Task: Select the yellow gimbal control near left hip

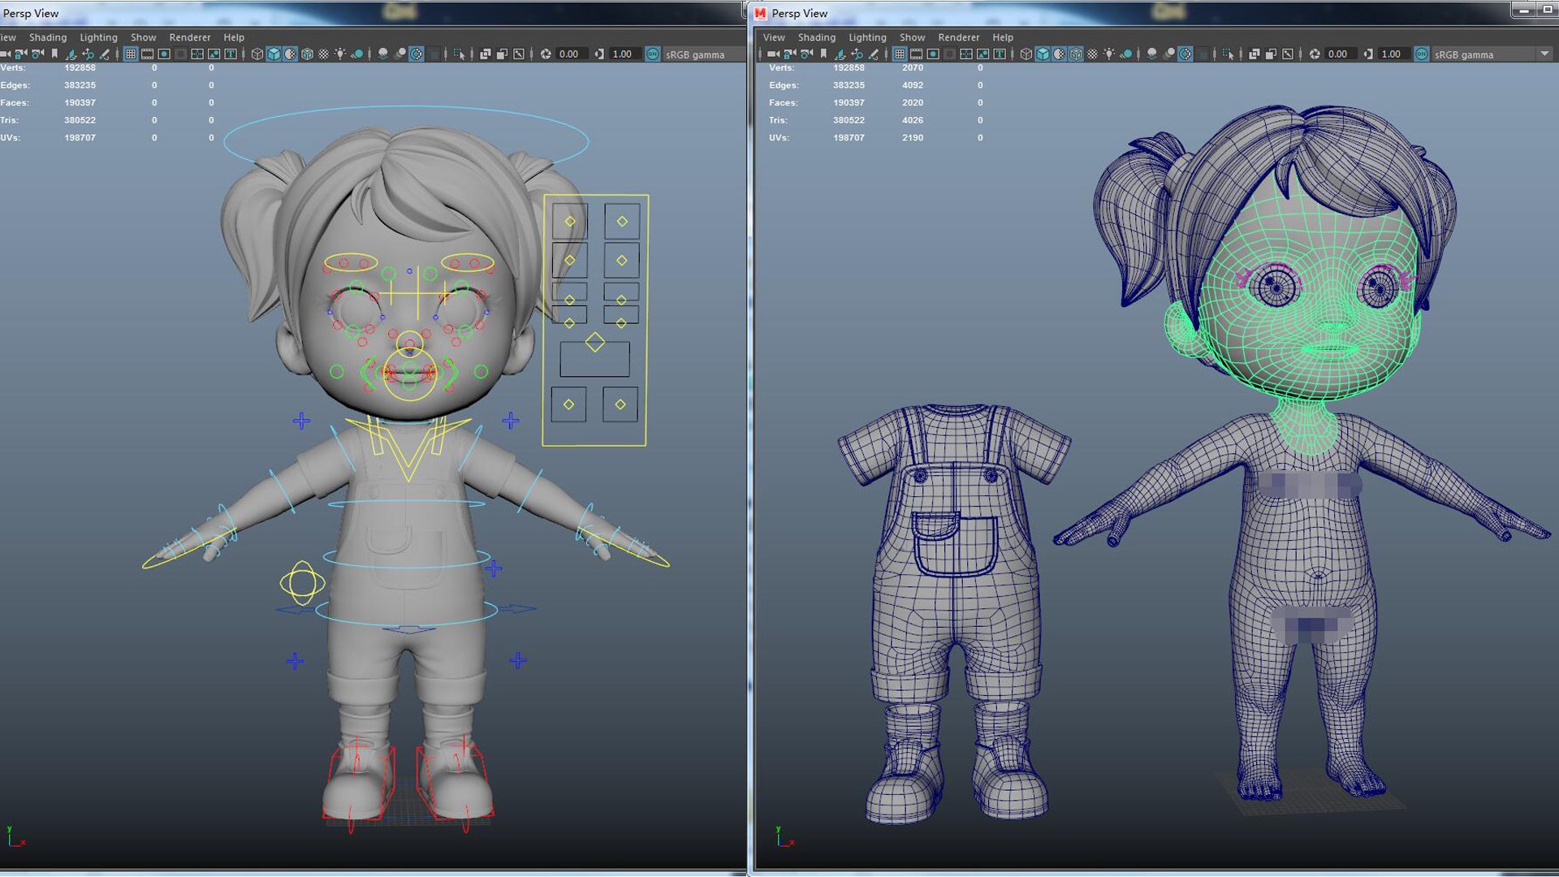Action: (x=302, y=583)
